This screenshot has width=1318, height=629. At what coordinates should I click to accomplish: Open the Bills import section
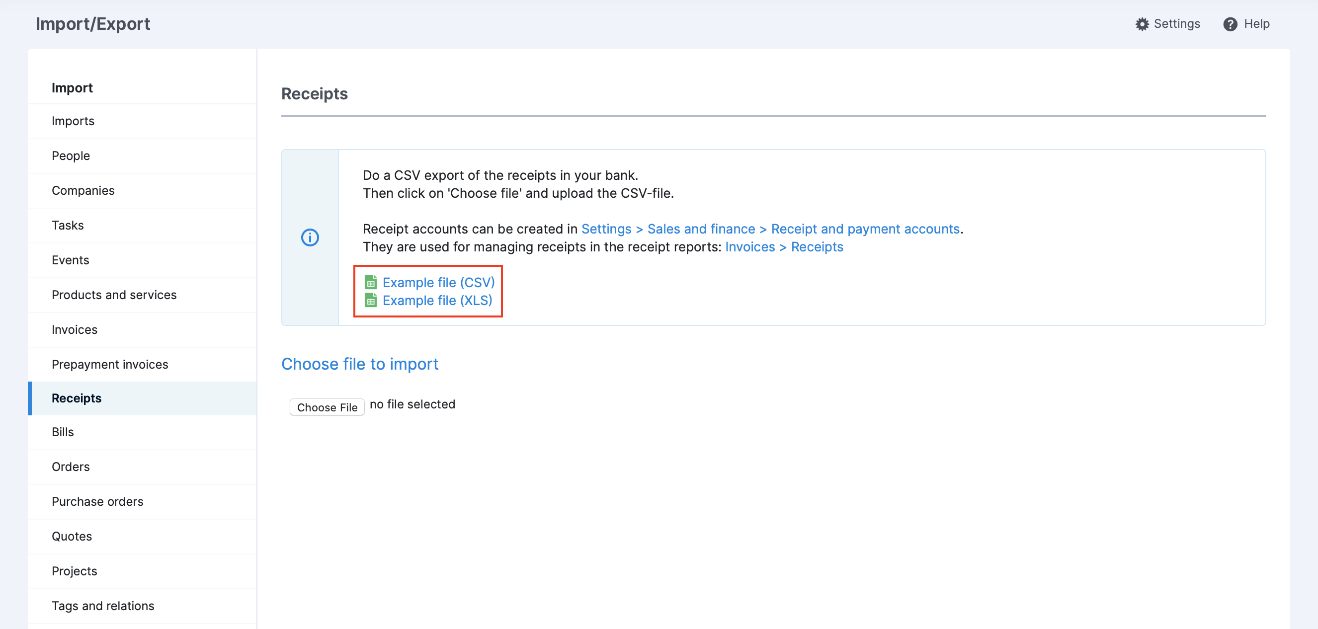(63, 432)
